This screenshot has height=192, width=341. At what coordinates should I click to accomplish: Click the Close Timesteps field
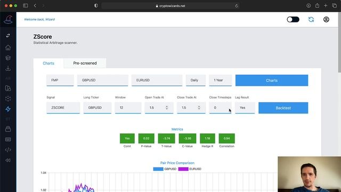[x=220, y=108]
